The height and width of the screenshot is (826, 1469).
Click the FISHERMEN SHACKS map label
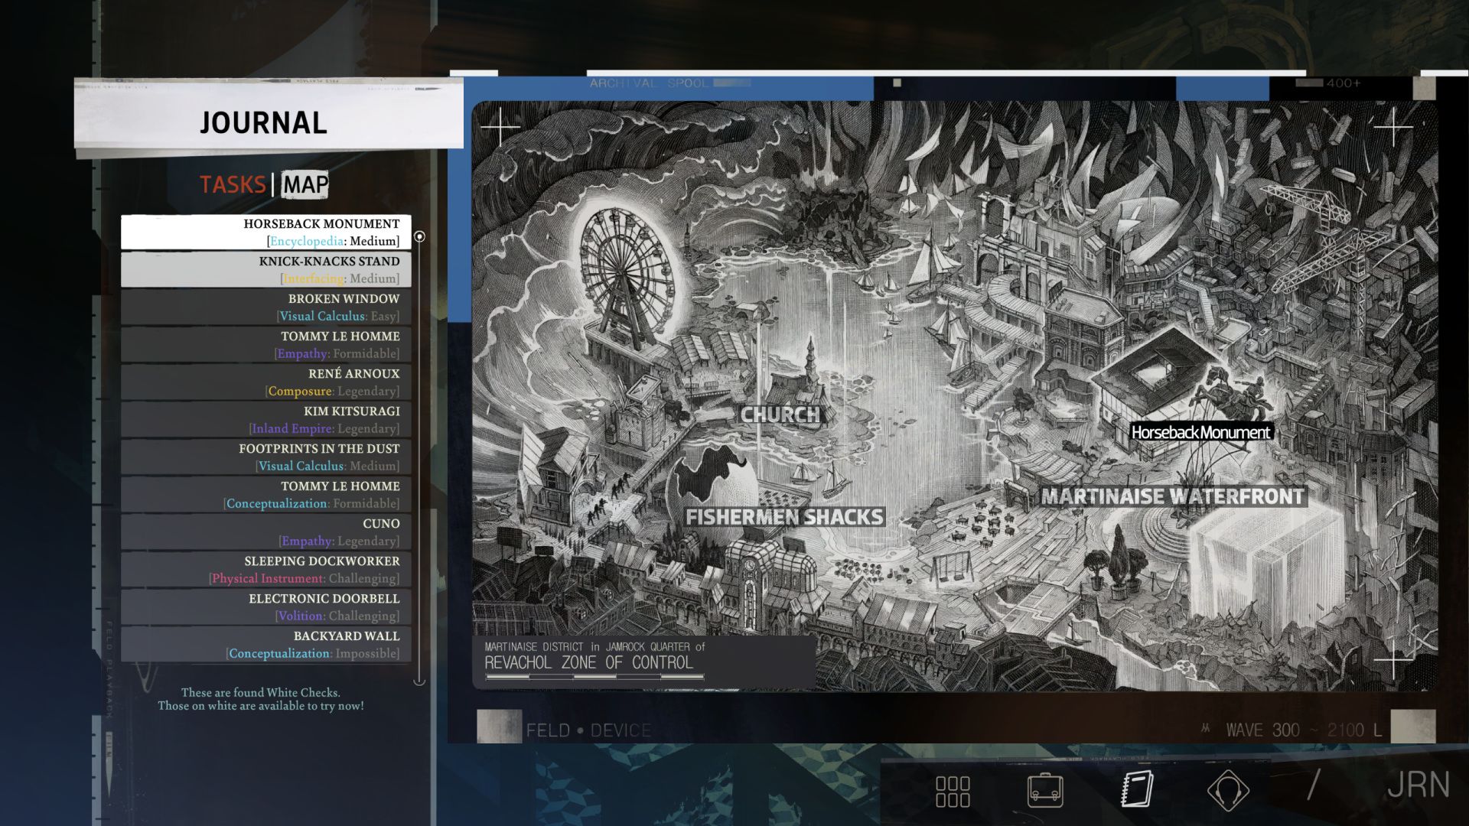click(784, 517)
